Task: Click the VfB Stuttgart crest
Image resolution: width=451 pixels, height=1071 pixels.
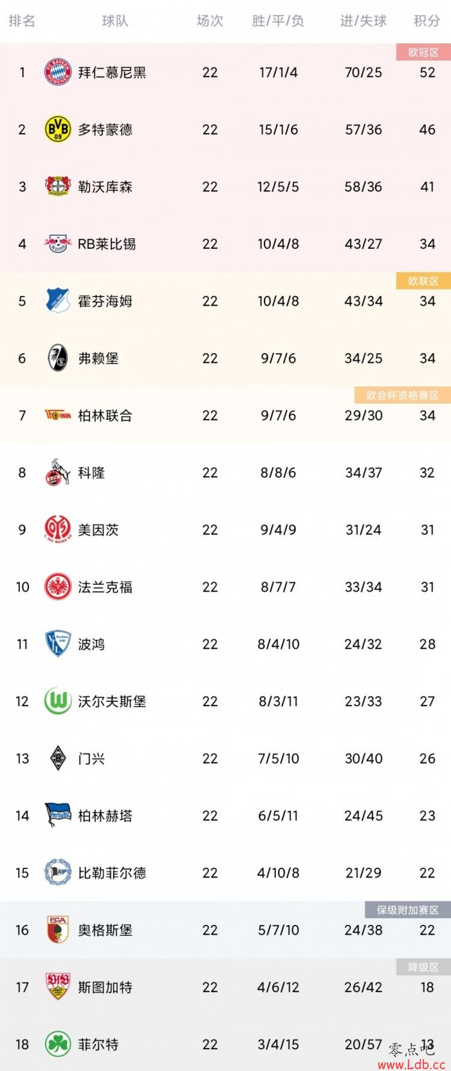Action: (58, 987)
